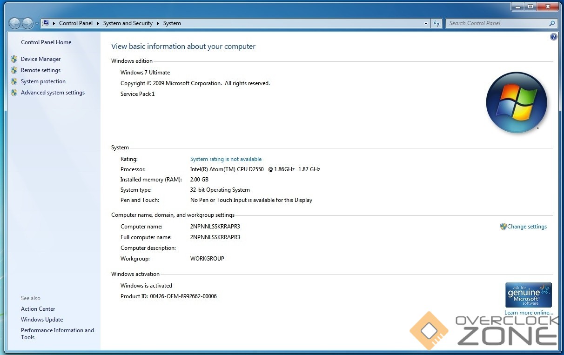This screenshot has width=564, height=355.
Task: Click the Change settings link
Action: pyautogui.click(x=527, y=227)
